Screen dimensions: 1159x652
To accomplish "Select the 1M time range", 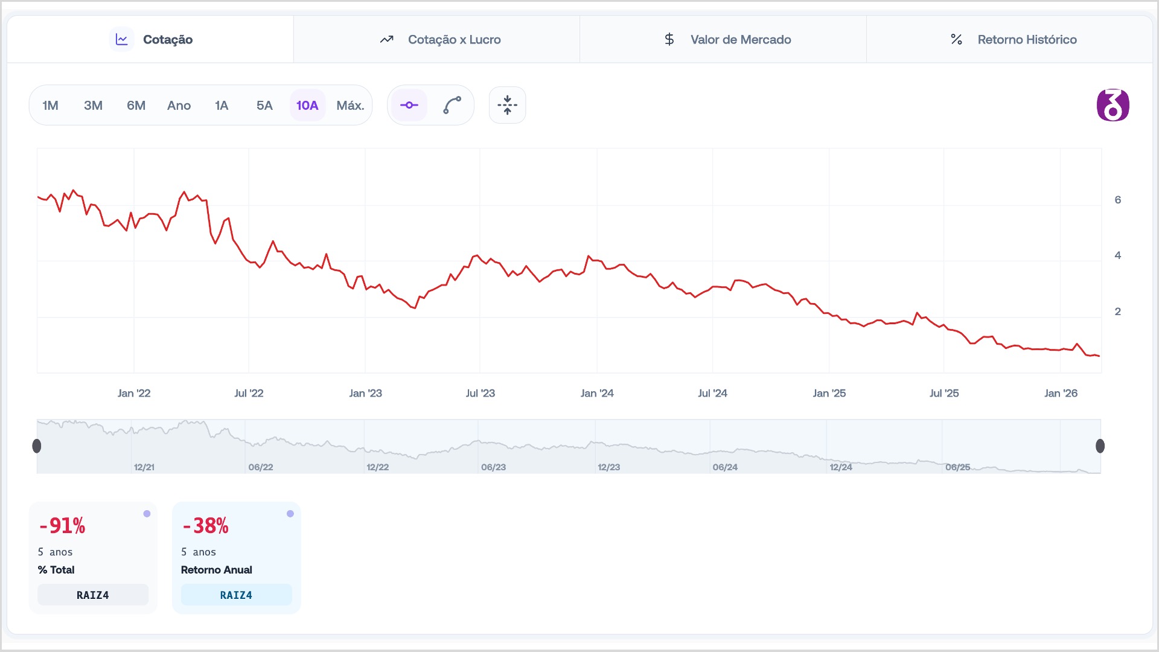I will coord(50,106).
